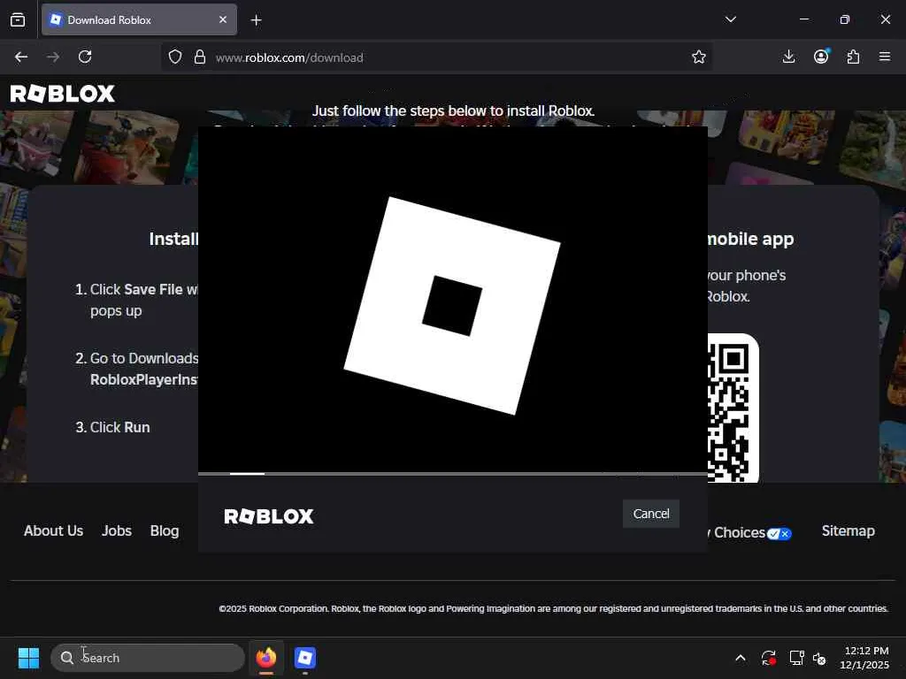Click the QR code for mobile app
This screenshot has width=906, height=679.
733,408
